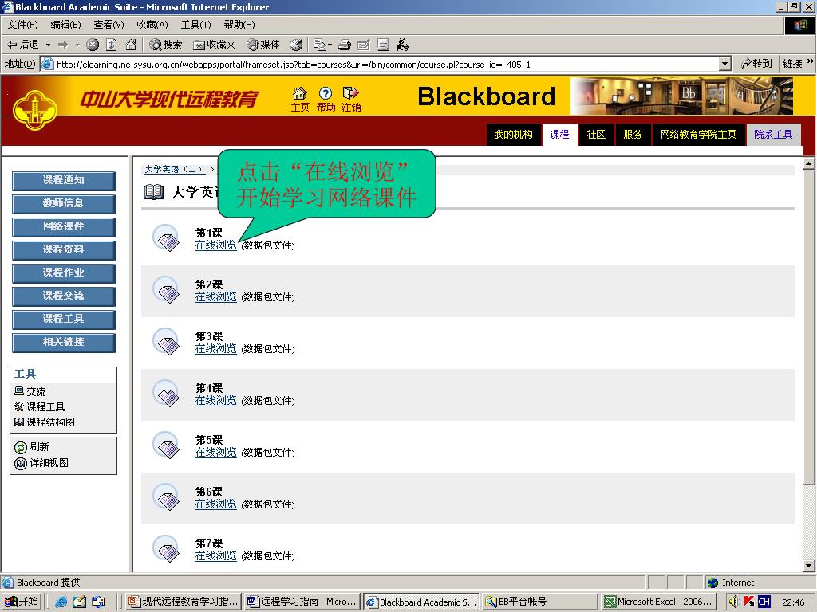Open the Tools (工具) menu

pos(195,25)
